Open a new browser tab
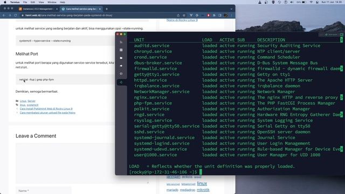Viewport: 345px width, 194px height. [x=107, y=9]
